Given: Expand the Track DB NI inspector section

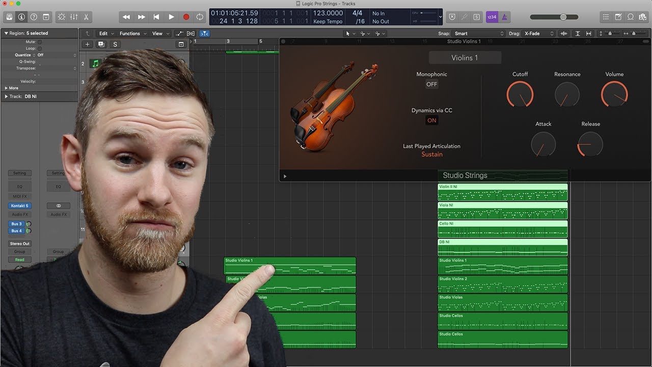Looking at the screenshot, I should pyautogui.click(x=6, y=96).
